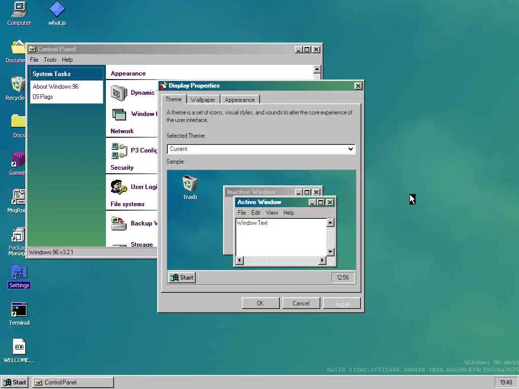Click the Start button on the taskbar
Viewport: 519px width, 389px height.
tap(15, 382)
